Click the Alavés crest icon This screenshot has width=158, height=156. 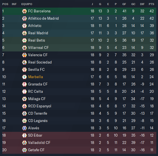click(24, 128)
